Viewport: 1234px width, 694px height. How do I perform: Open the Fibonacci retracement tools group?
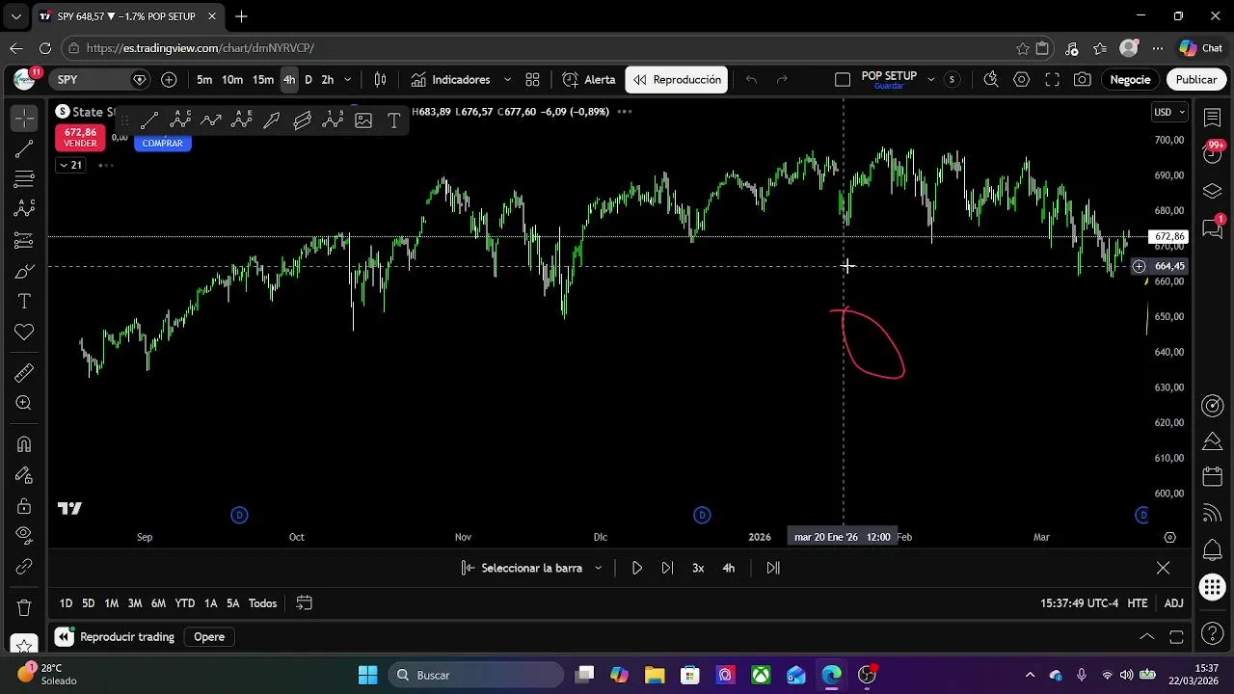coord(24,179)
